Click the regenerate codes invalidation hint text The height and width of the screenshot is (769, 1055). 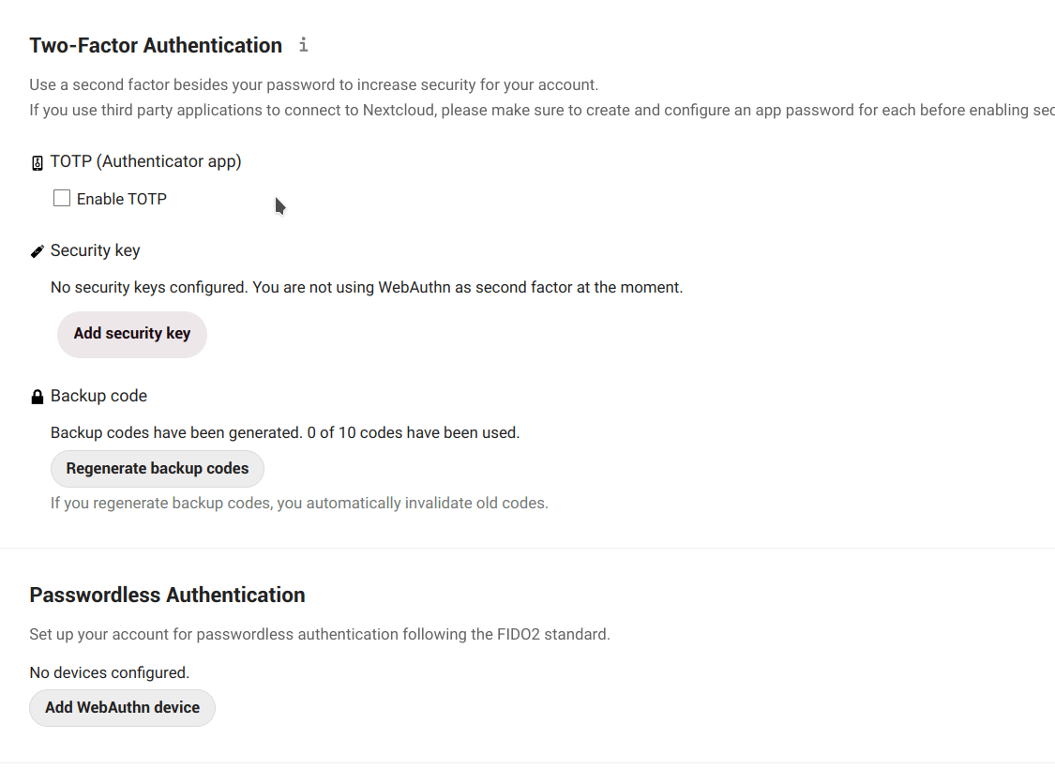coord(299,503)
